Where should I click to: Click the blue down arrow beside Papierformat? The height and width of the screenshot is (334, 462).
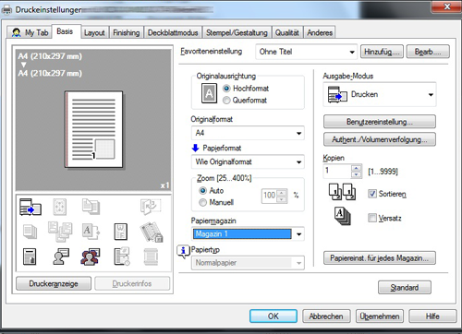coord(195,148)
